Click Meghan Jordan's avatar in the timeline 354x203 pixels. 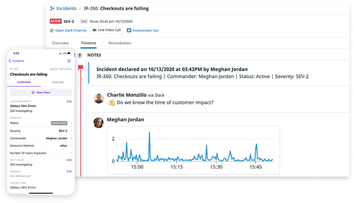tap(99, 123)
